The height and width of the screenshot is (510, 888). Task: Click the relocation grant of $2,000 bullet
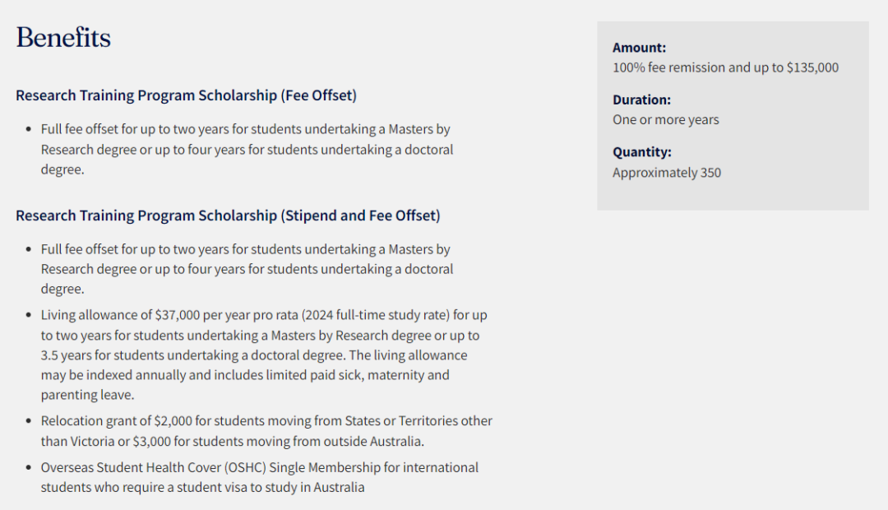tap(266, 421)
